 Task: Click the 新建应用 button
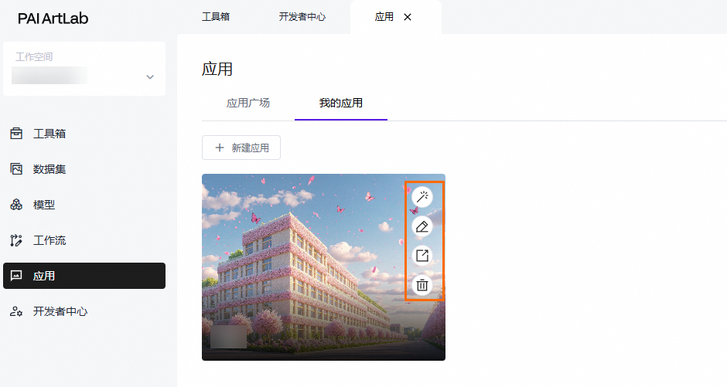(241, 148)
